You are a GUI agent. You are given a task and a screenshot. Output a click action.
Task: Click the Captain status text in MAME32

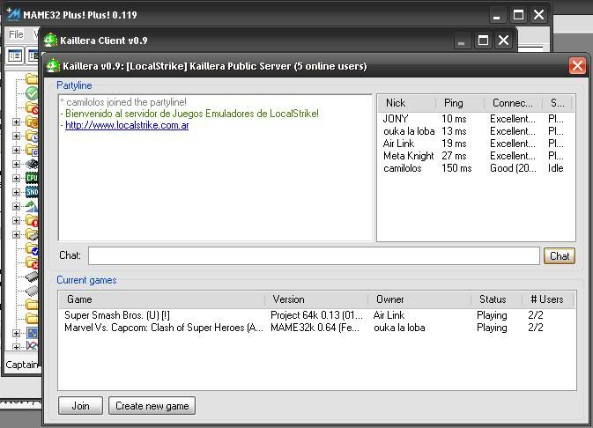(22, 365)
